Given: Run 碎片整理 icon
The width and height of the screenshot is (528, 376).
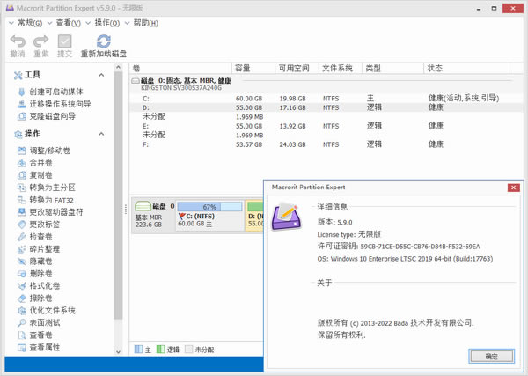Looking at the screenshot, I should tap(21, 249).
